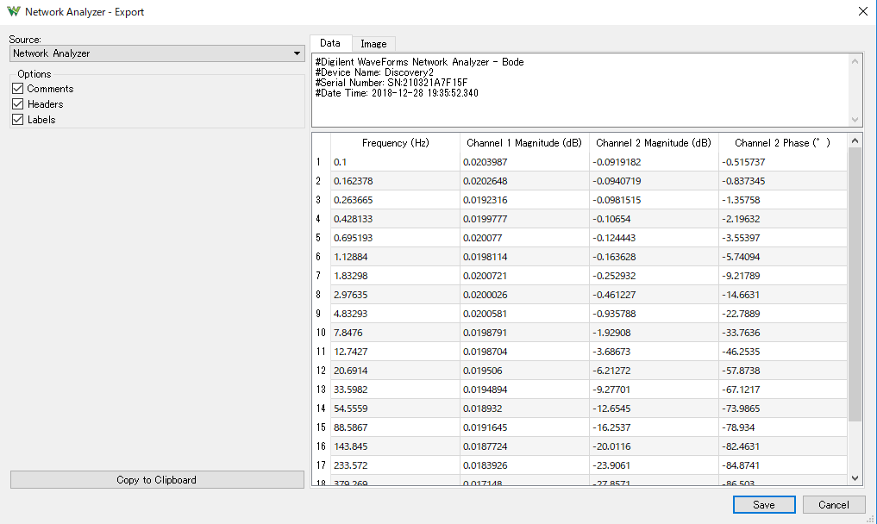Viewport: 877px width, 524px height.
Task: Select row header number 1
Action: (x=321, y=162)
